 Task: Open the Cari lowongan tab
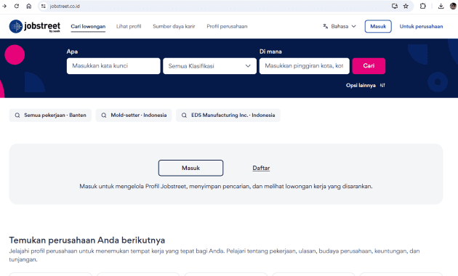(88, 26)
